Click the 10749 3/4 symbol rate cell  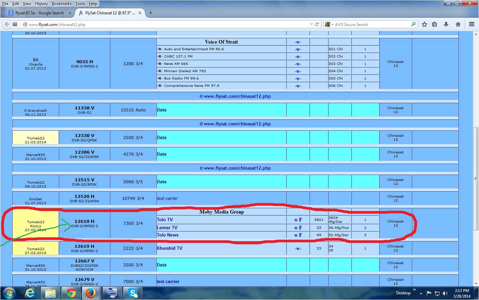pos(133,199)
